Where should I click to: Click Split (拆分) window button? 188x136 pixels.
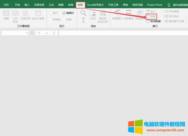151,11
